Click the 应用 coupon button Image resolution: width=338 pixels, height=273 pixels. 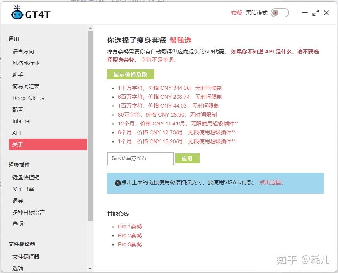tap(187, 158)
